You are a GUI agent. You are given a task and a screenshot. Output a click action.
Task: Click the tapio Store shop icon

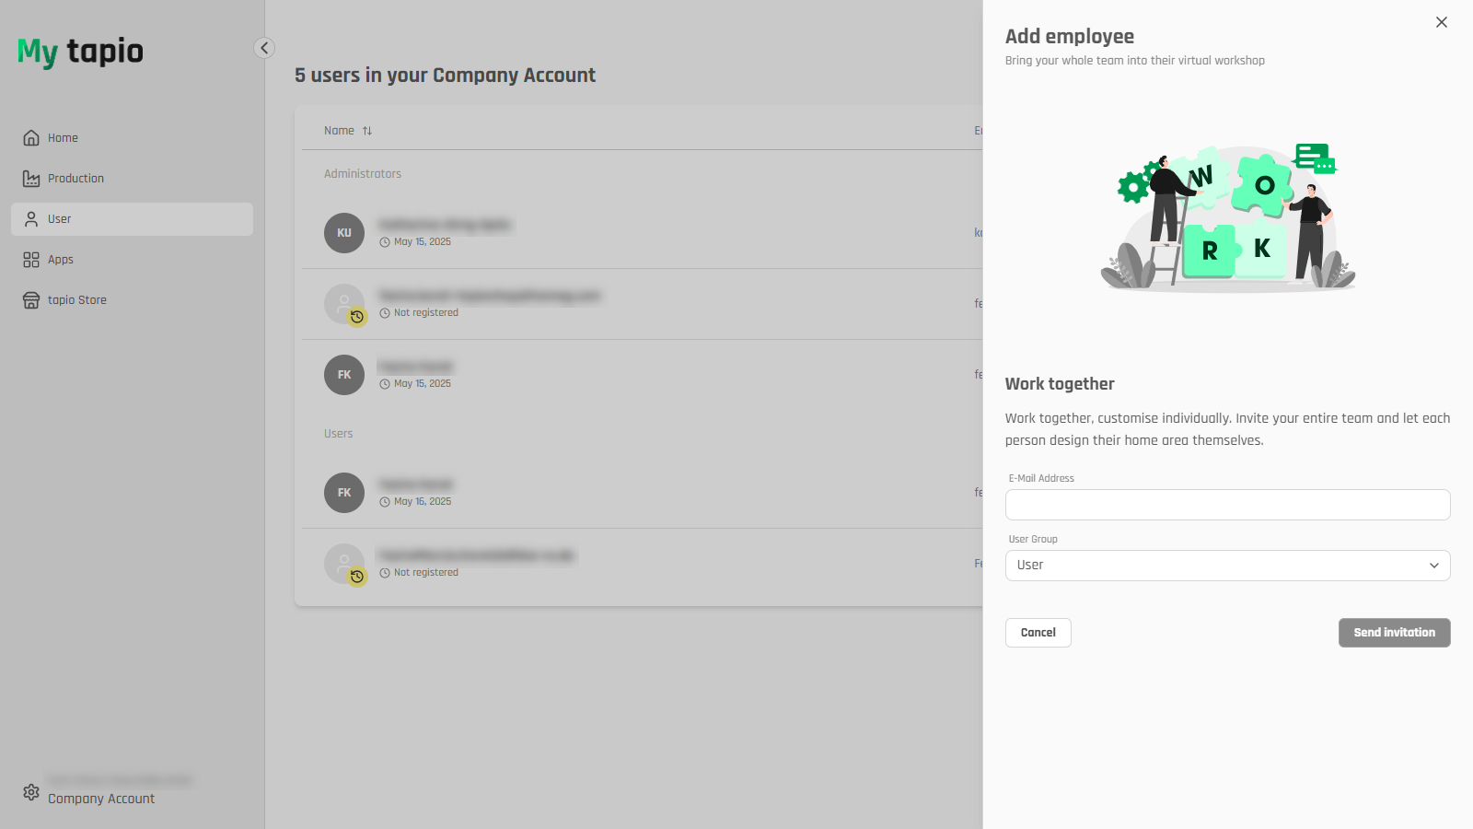31,300
